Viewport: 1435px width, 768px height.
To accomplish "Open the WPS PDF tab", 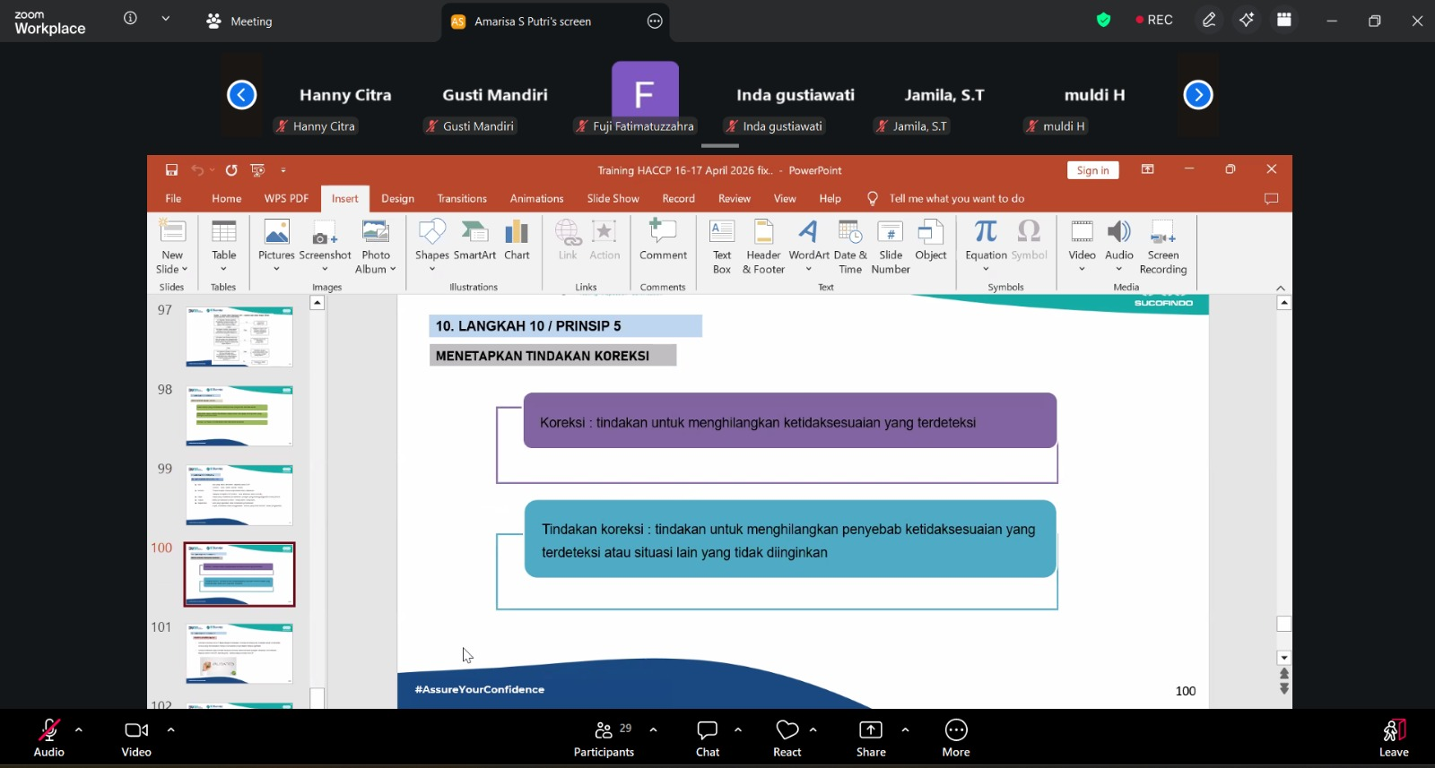I will click(x=286, y=199).
